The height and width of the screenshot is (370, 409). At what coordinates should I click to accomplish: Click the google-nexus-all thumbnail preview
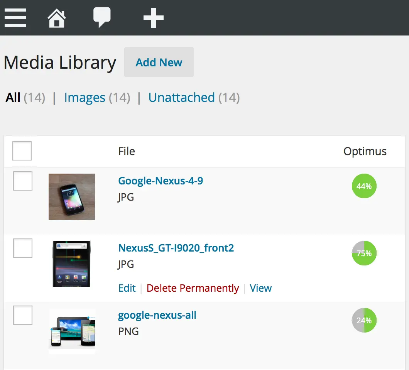tap(72, 331)
